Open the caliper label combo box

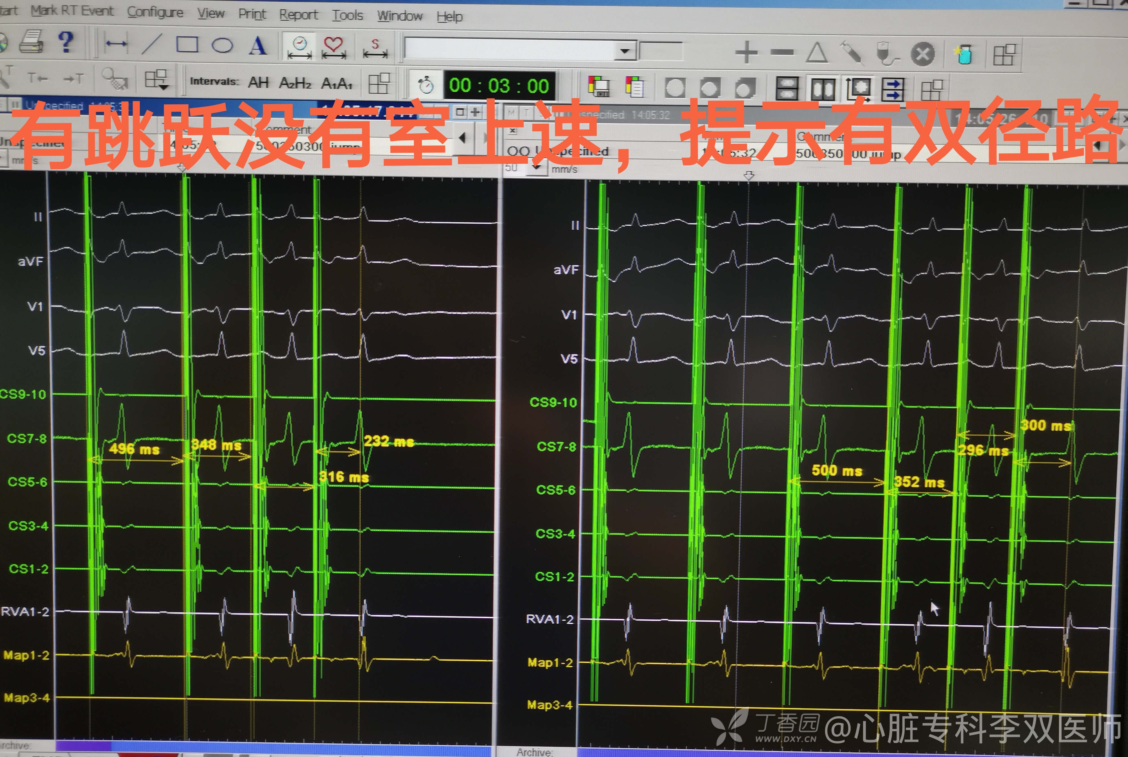click(625, 51)
